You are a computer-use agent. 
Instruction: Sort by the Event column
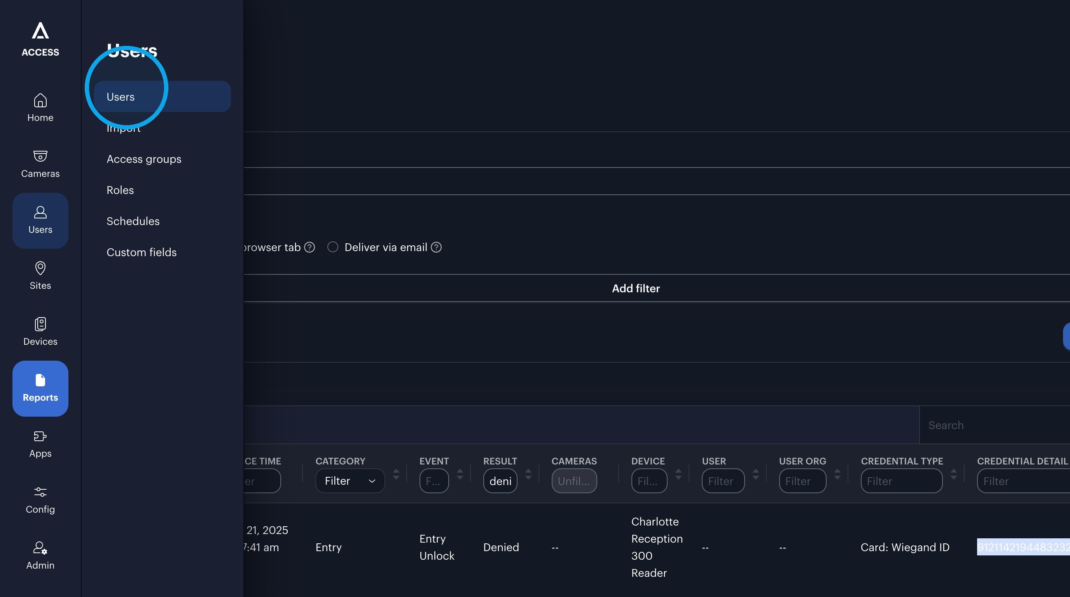point(460,475)
